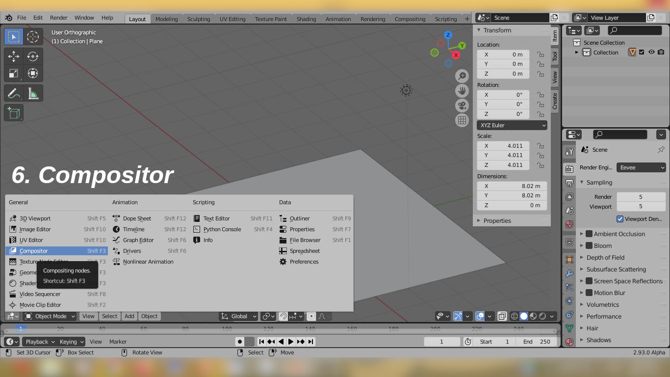Click Render samples slider
The width and height of the screenshot is (670, 377).
[x=641, y=197]
